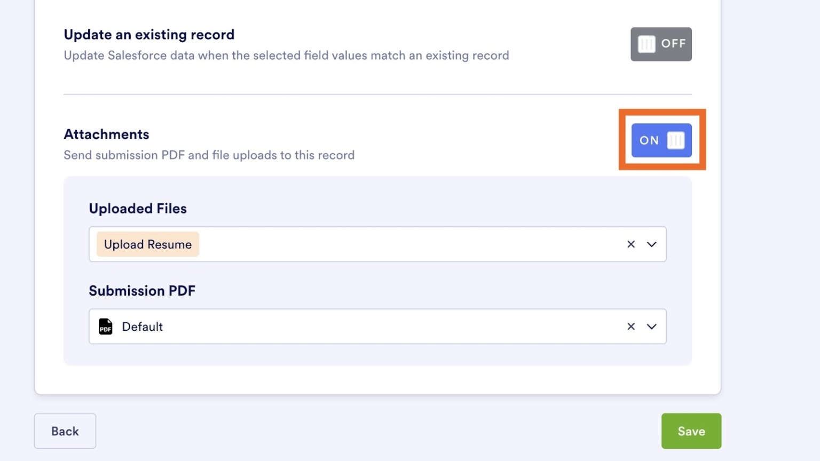Select the Default value in Submission PDF
This screenshot has height=461, width=820.
coord(143,327)
